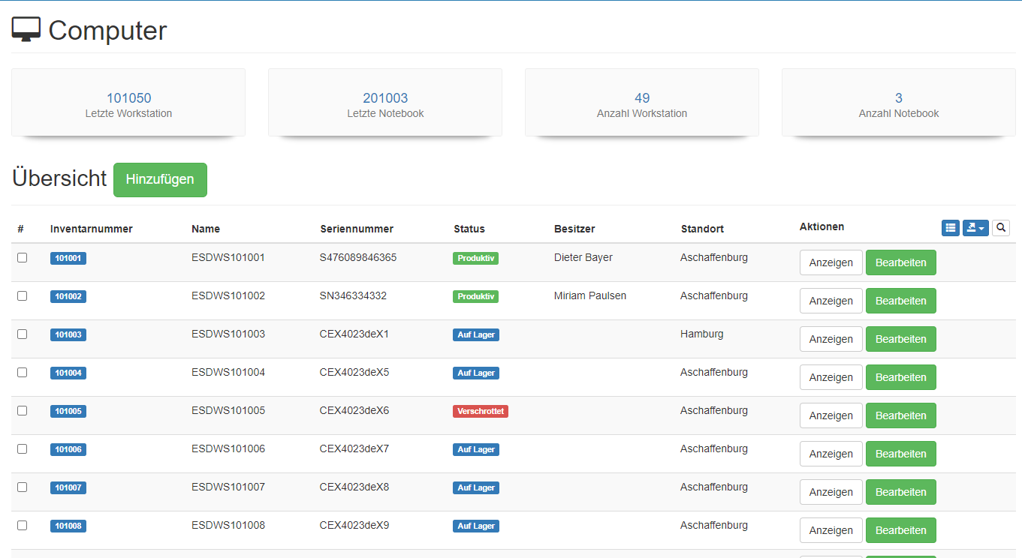Image resolution: width=1022 pixels, height=558 pixels.
Task: Click the computer monitor icon in heading
Action: 26,30
